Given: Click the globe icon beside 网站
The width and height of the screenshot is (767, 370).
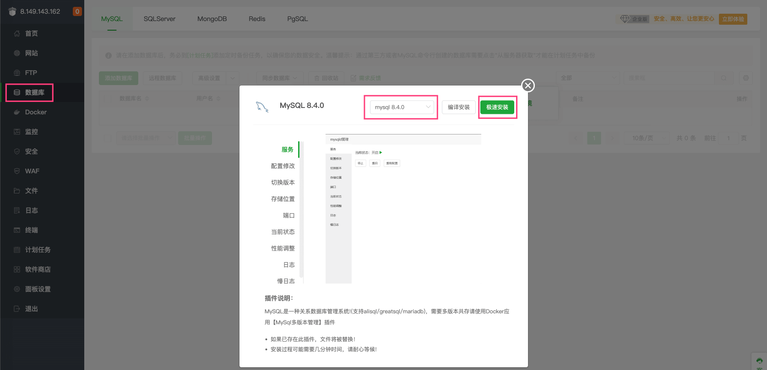Looking at the screenshot, I should coord(17,53).
